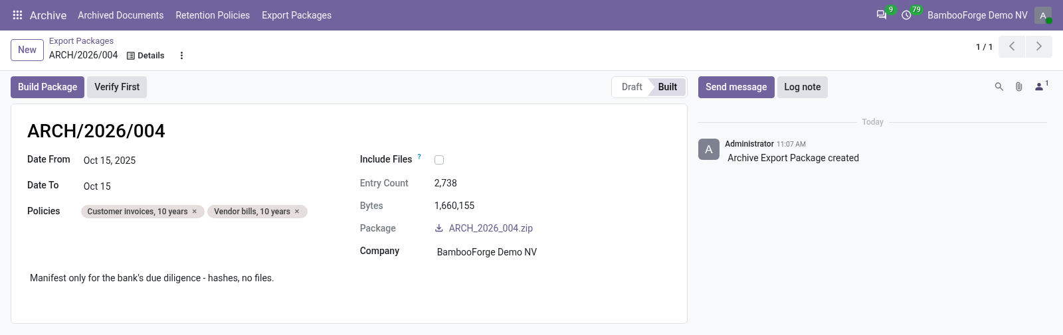Select the Draft status stage
Image resolution: width=1063 pixels, height=335 pixels.
[x=631, y=87]
